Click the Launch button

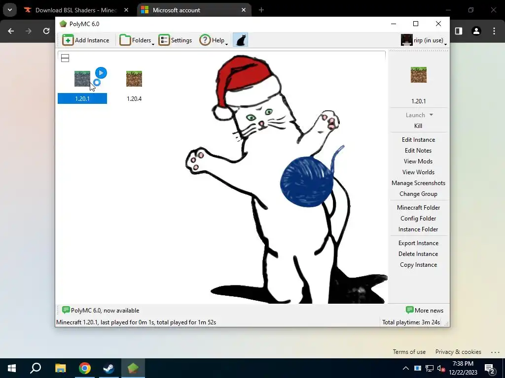[415, 115]
